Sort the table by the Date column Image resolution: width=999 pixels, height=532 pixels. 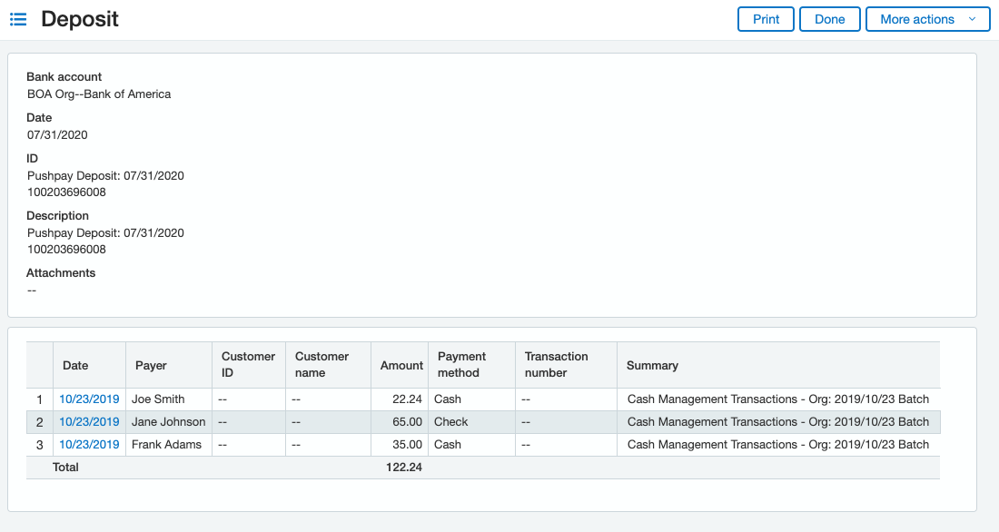(x=74, y=365)
